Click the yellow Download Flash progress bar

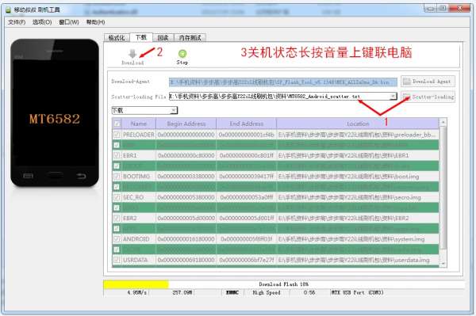(x=136, y=284)
